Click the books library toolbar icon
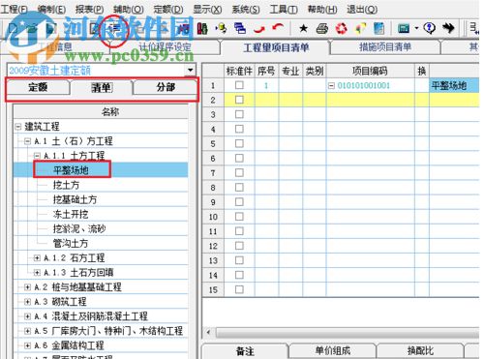 [x=202, y=29]
